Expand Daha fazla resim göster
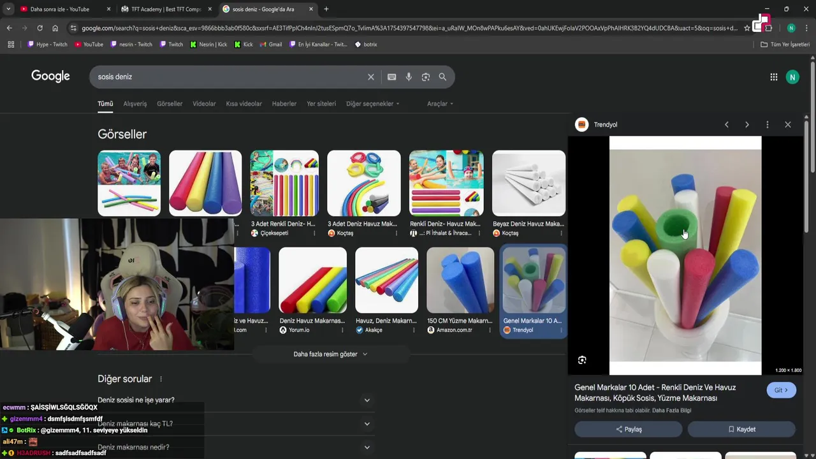 click(330, 354)
